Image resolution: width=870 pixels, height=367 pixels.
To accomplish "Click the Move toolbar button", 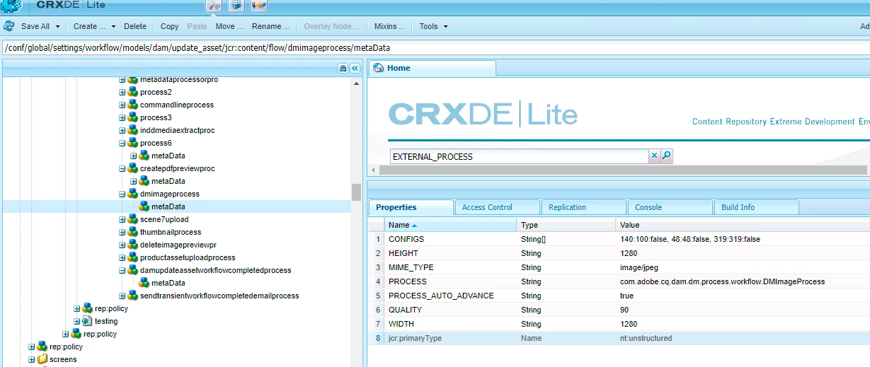I will (x=229, y=26).
